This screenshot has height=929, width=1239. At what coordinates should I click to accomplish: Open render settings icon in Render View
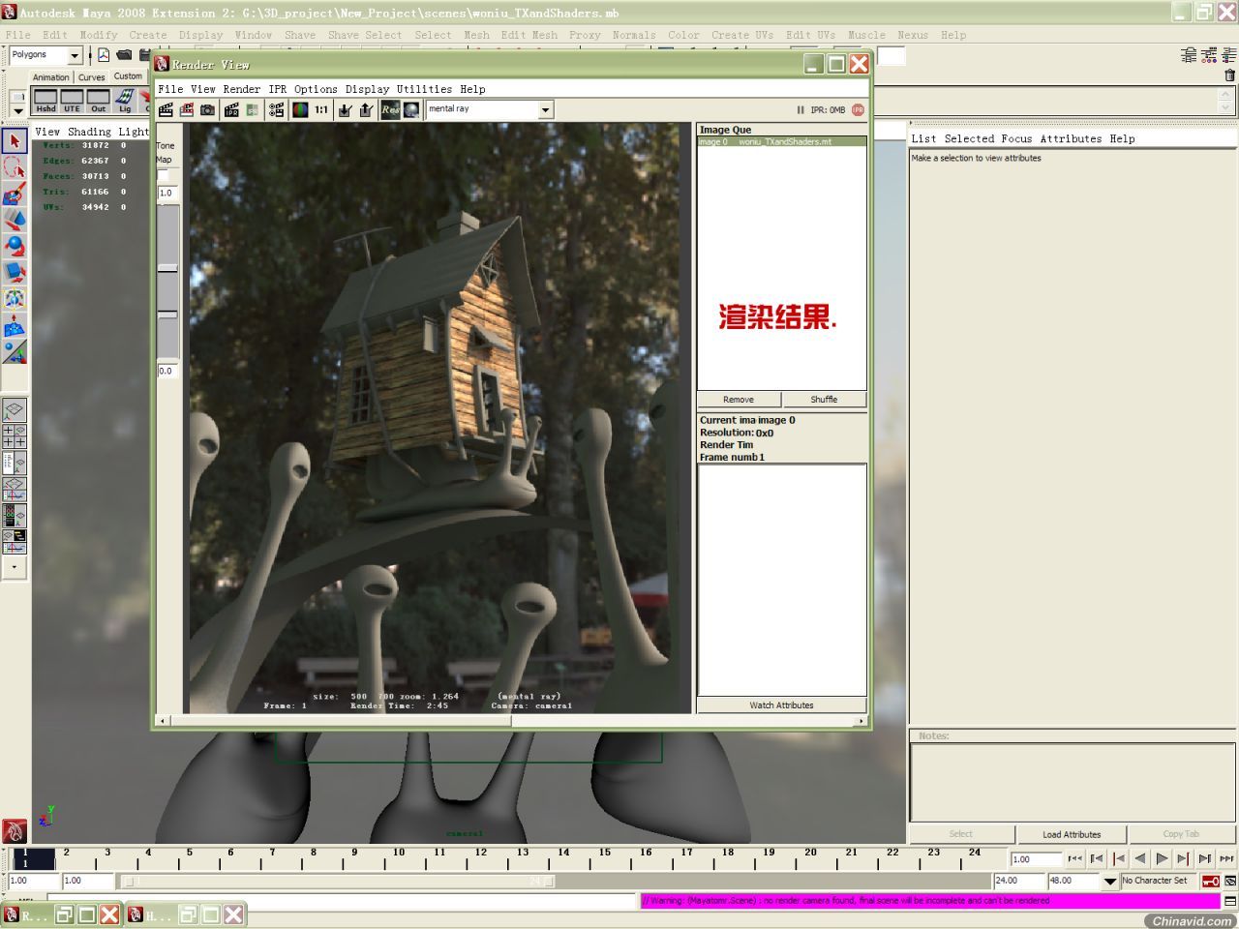(x=277, y=109)
